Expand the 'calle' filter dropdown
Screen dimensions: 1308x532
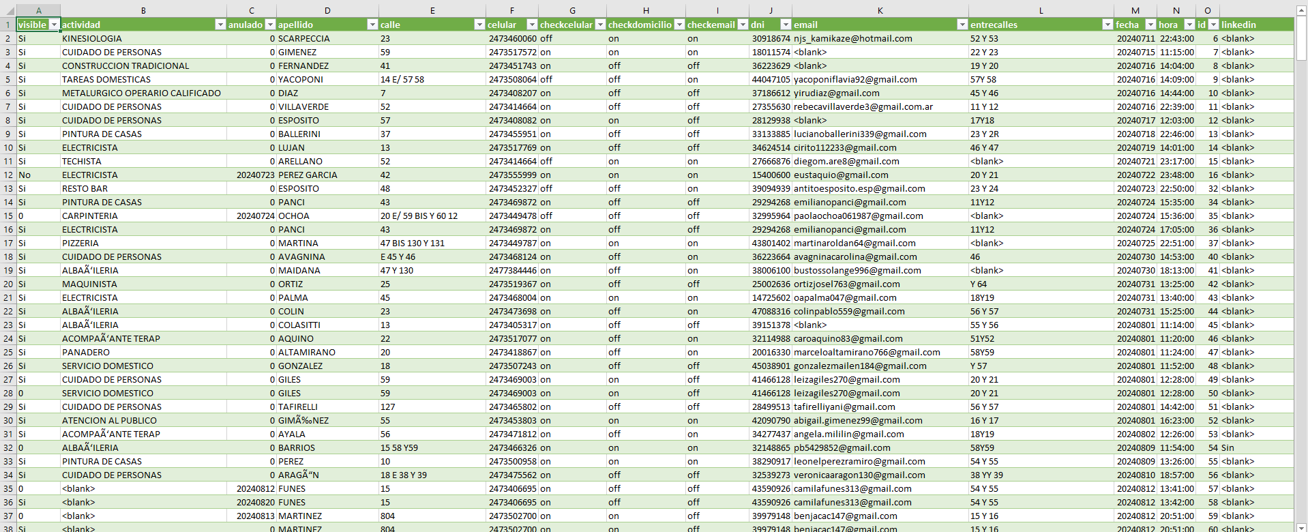(479, 25)
